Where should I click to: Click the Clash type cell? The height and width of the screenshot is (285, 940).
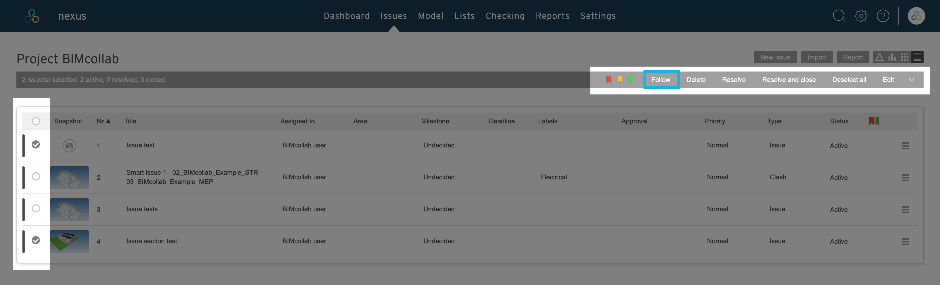777,177
